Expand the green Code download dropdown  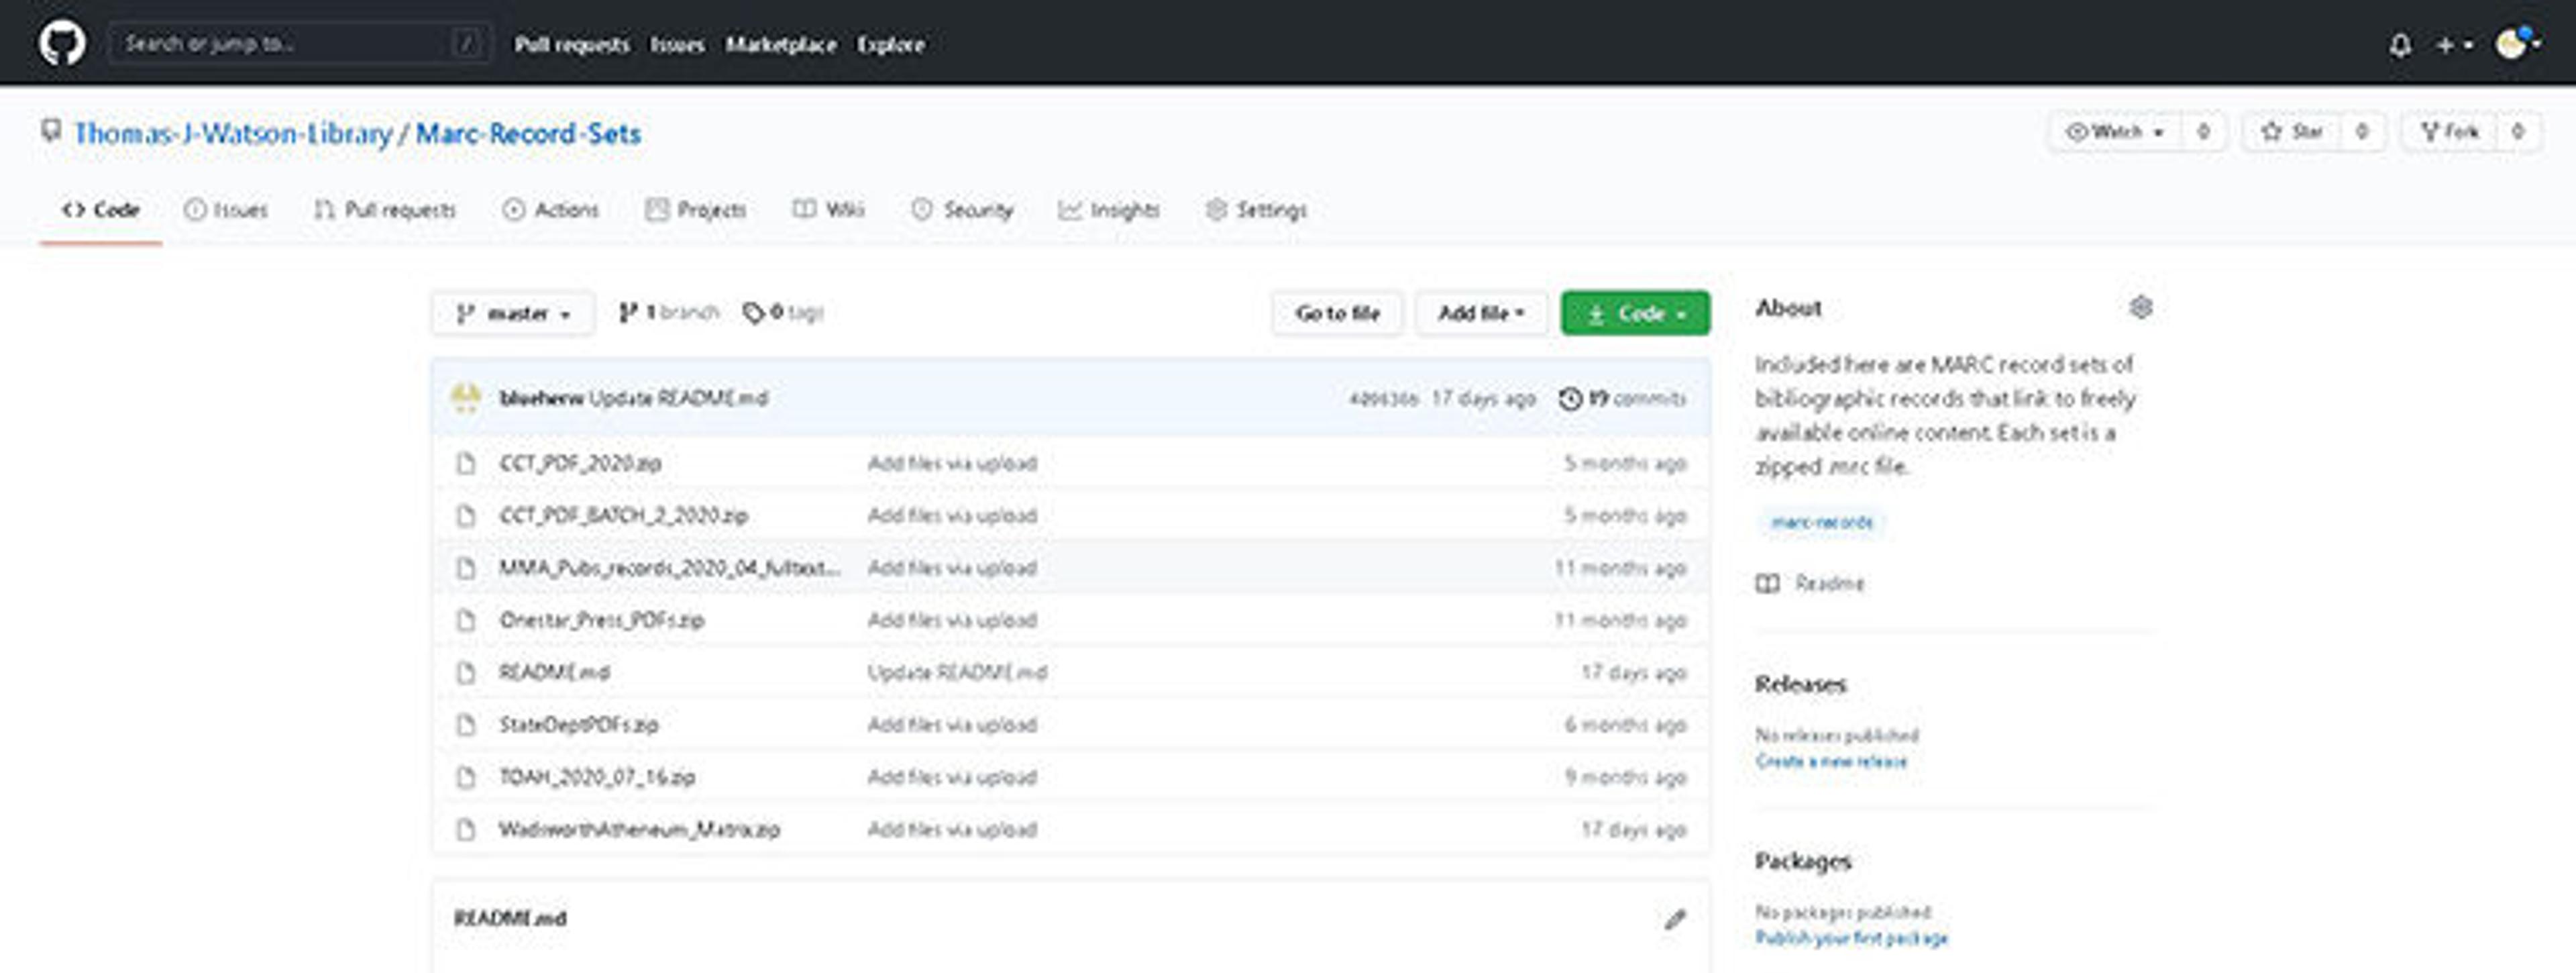pos(1635,313)
